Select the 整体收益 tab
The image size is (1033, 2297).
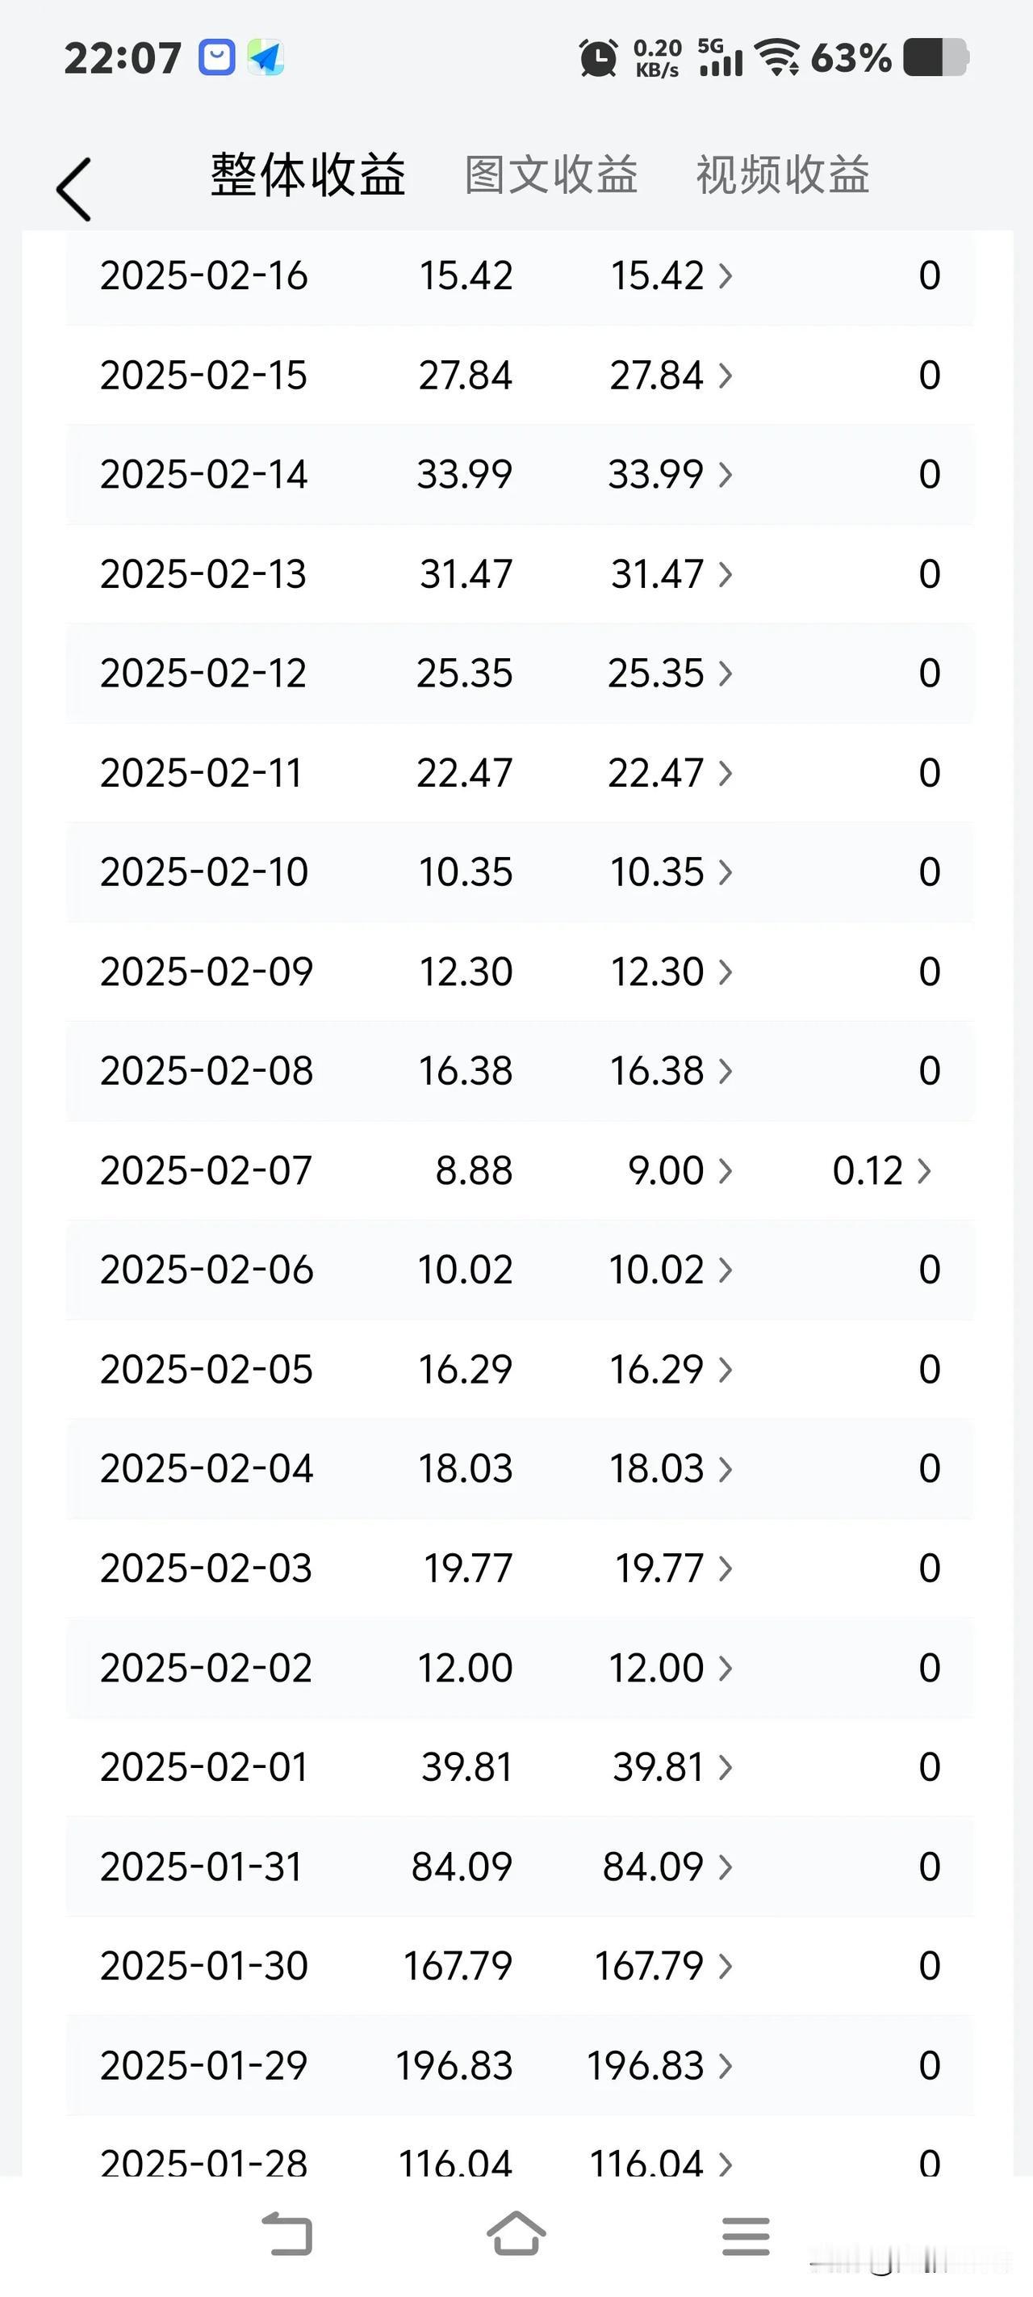[308, 174]
